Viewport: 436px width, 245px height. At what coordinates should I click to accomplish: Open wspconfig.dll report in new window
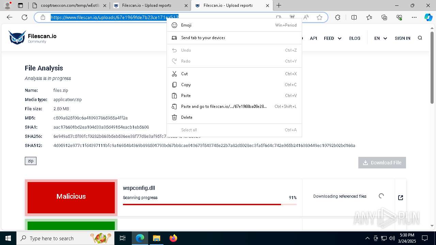(x=401, y=198)
